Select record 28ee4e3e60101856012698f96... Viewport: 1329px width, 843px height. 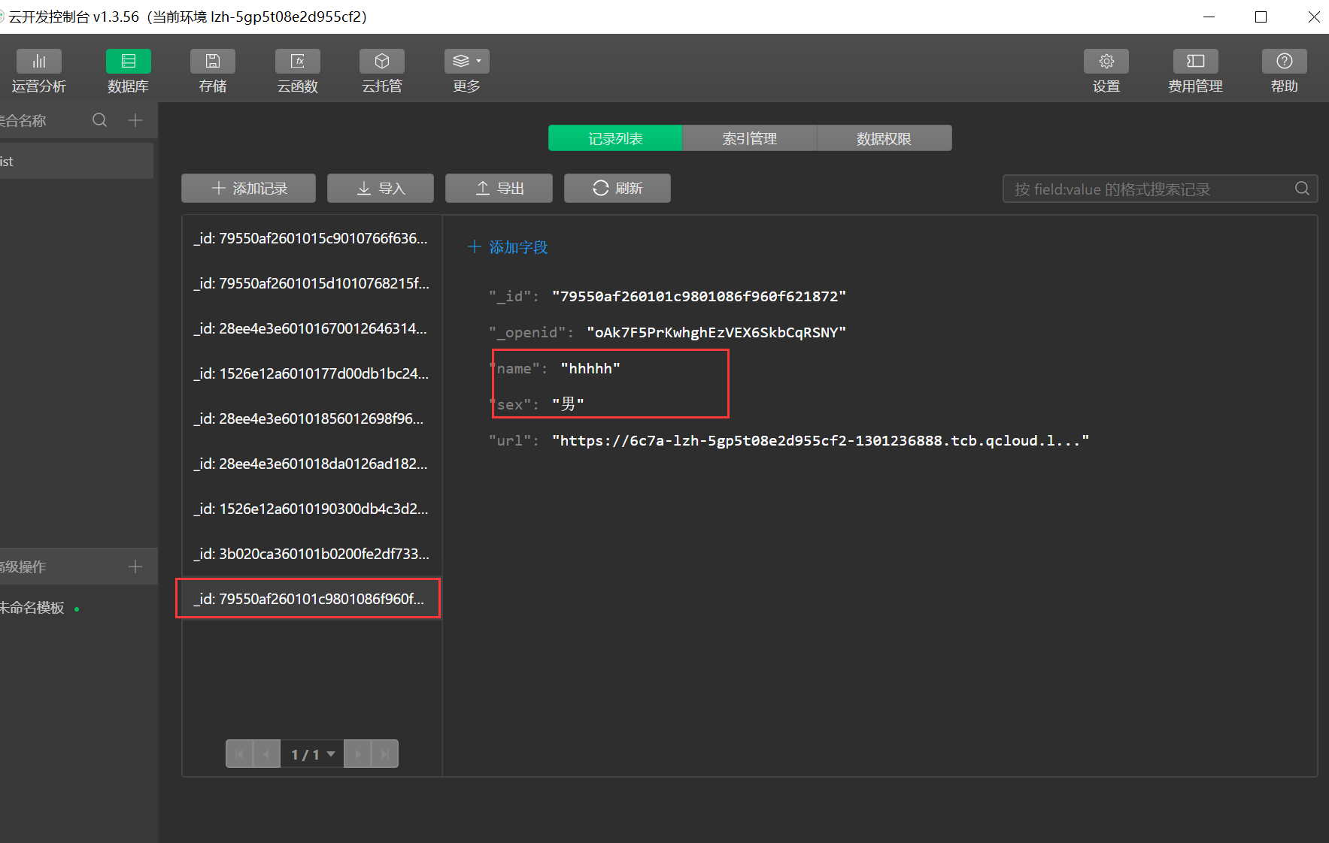[311, 418]
